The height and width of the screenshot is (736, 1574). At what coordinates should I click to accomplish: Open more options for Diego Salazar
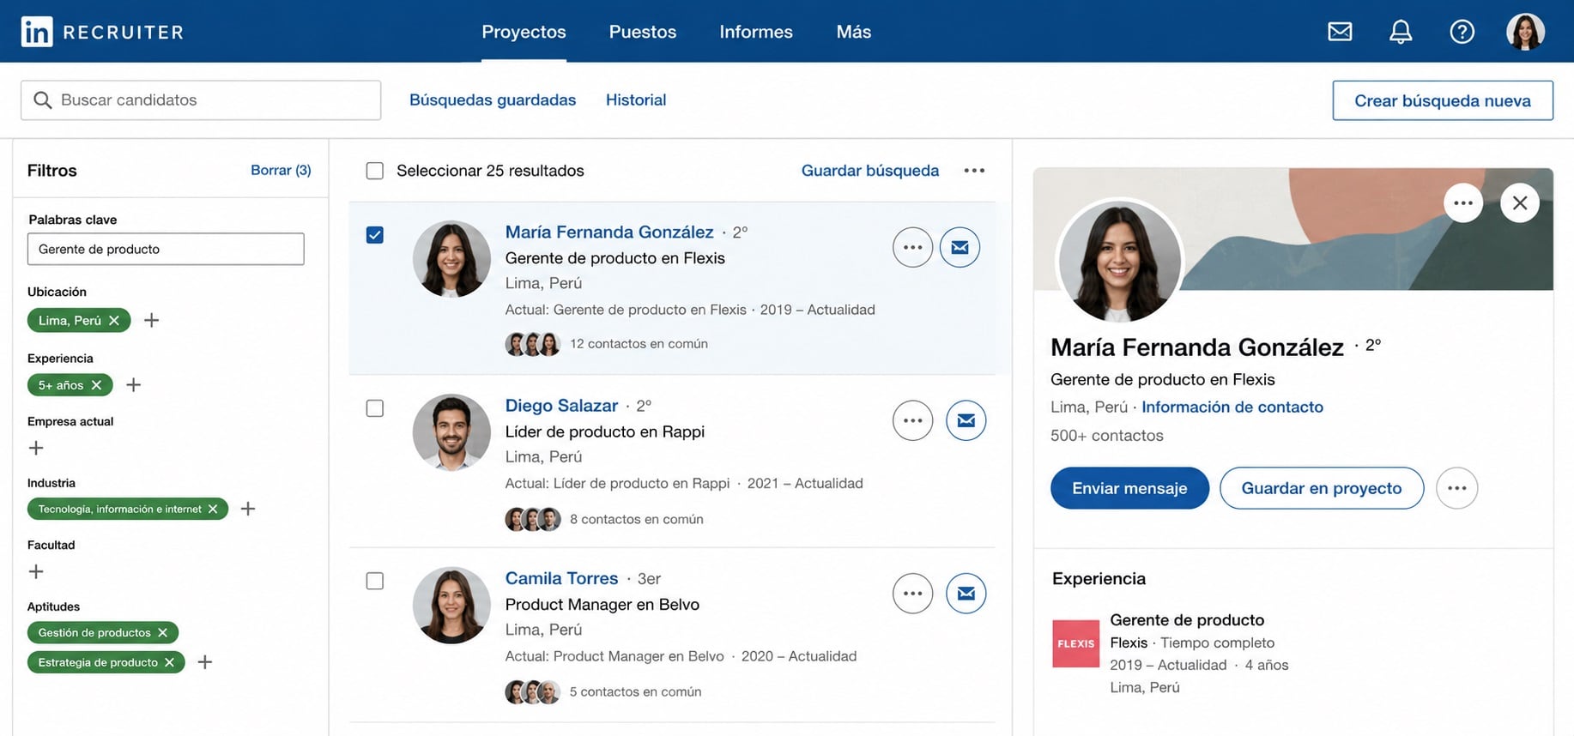point(912,420)
